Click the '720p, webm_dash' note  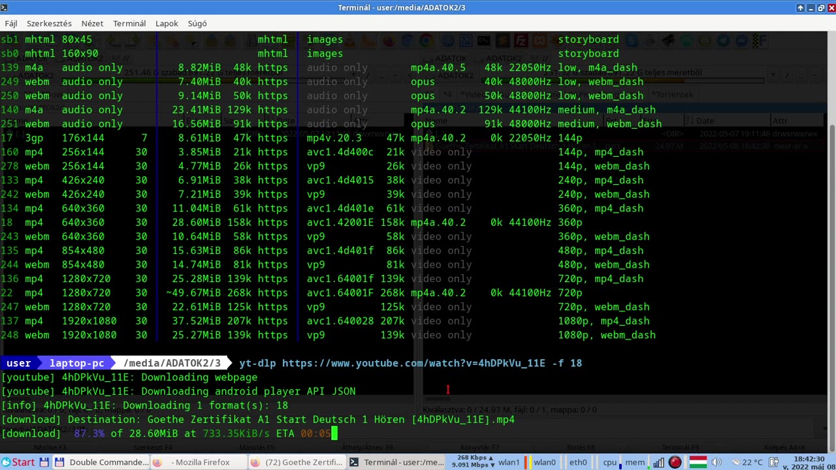(x=603, y=307)
